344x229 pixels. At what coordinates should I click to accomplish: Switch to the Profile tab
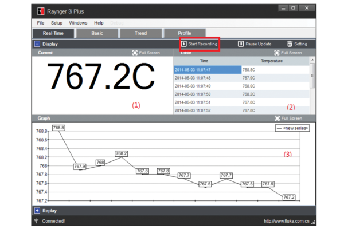coord(185,33)
